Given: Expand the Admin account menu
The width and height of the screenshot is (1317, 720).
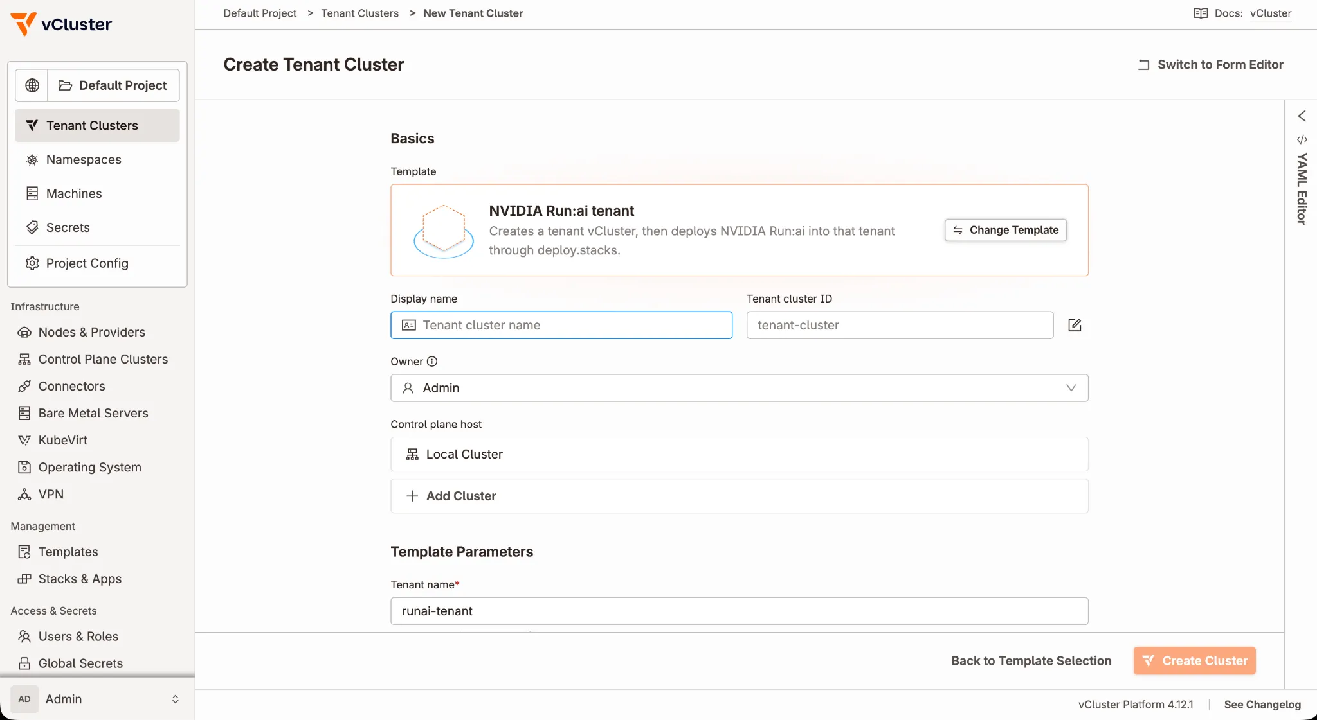Looking at the screenshot, I should tap(97, 699).
